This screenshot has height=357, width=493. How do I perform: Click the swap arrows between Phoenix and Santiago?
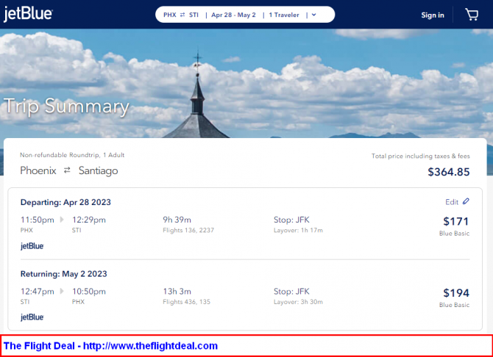pyautogui.click(x=67, y=170)
